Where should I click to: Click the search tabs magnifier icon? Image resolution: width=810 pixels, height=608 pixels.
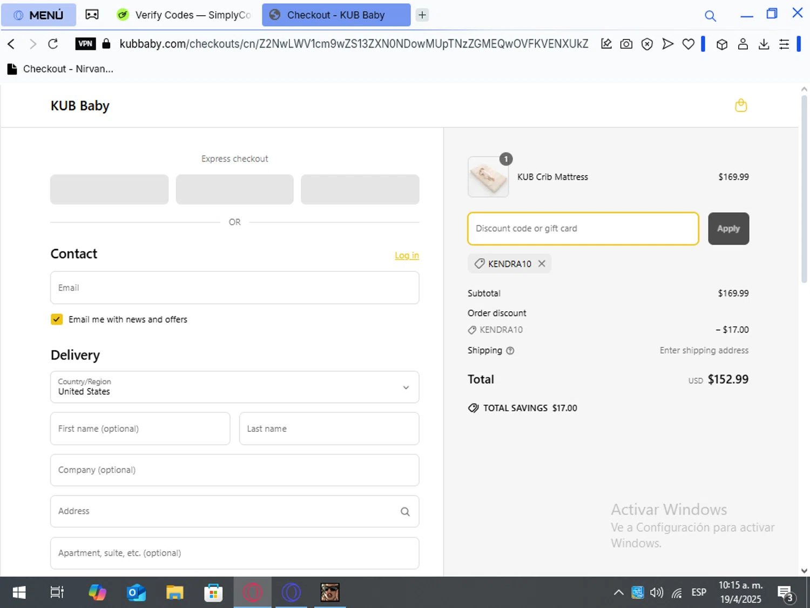click(710, 16)
